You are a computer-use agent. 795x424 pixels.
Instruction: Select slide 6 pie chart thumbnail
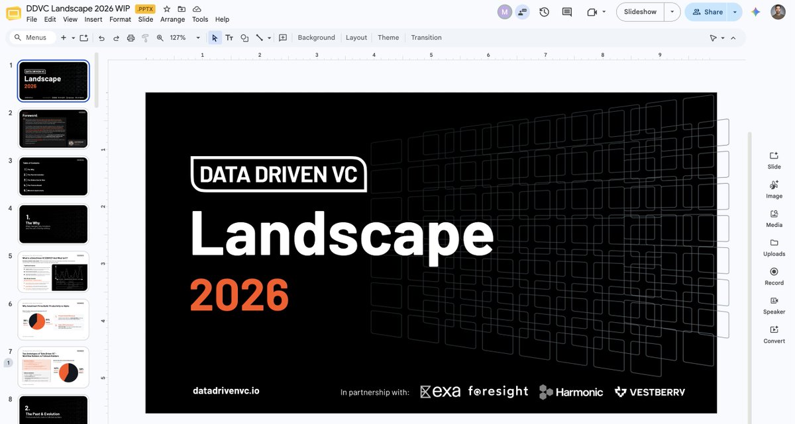pos(54,319)
